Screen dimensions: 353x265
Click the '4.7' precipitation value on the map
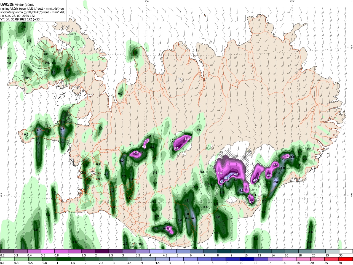coord(39,130)
